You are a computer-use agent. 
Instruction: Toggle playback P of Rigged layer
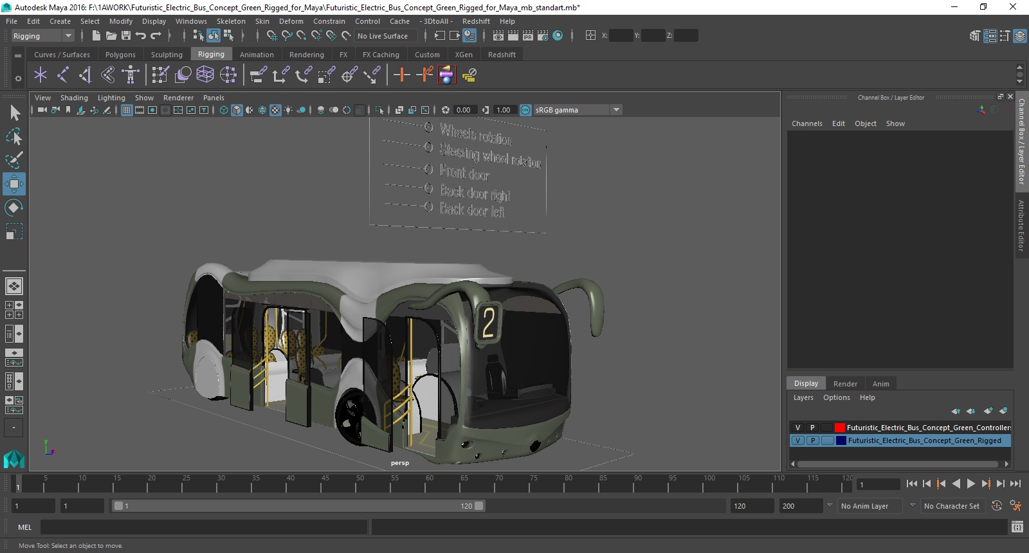click(x=813, y=440)
